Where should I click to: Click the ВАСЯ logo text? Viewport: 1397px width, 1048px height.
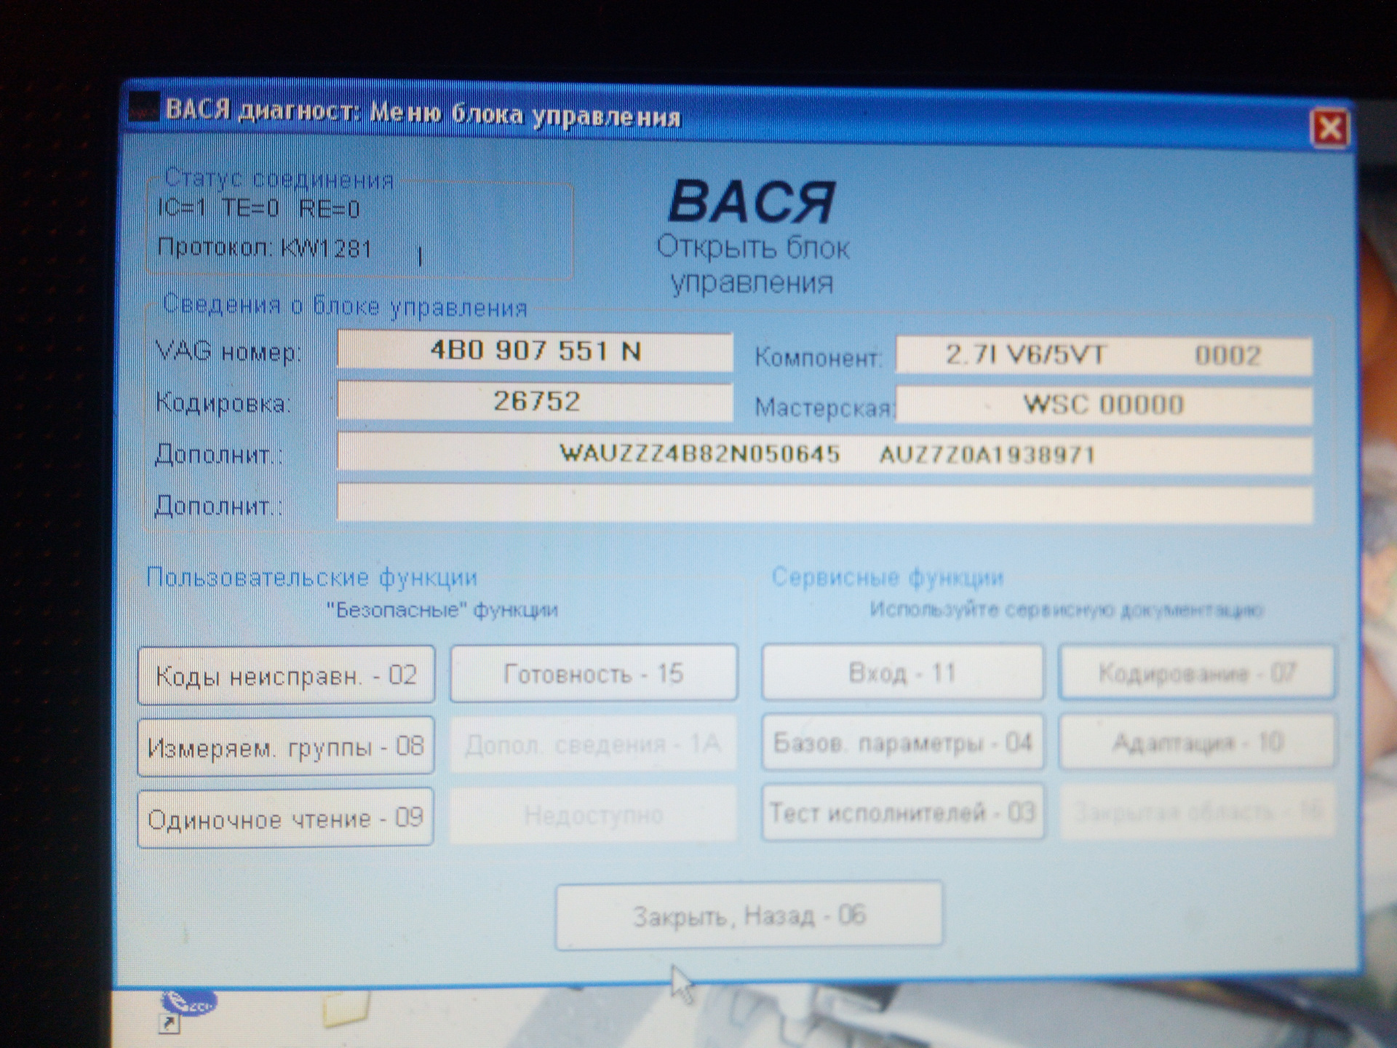(x=752, y=202)
